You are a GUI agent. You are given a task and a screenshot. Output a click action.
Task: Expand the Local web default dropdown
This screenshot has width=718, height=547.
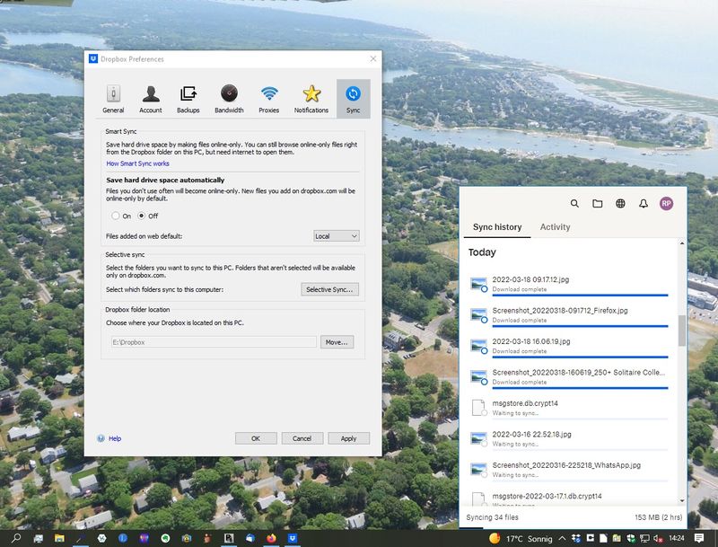pos(337,235)
